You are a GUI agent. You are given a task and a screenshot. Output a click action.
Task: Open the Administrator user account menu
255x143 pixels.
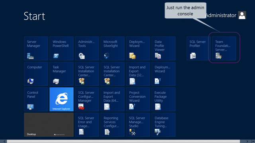click(x=226, y=15)
